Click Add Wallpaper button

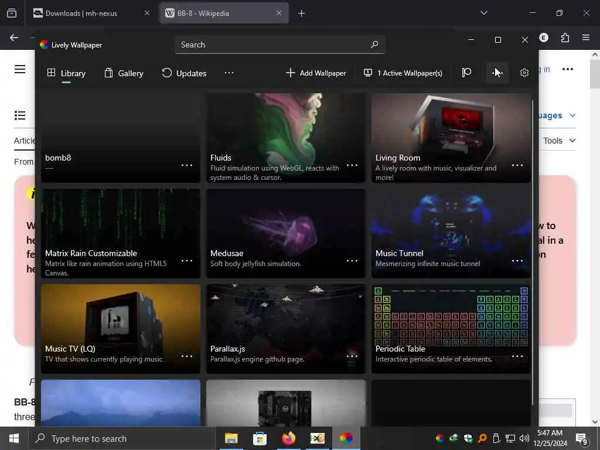point(316,73)
